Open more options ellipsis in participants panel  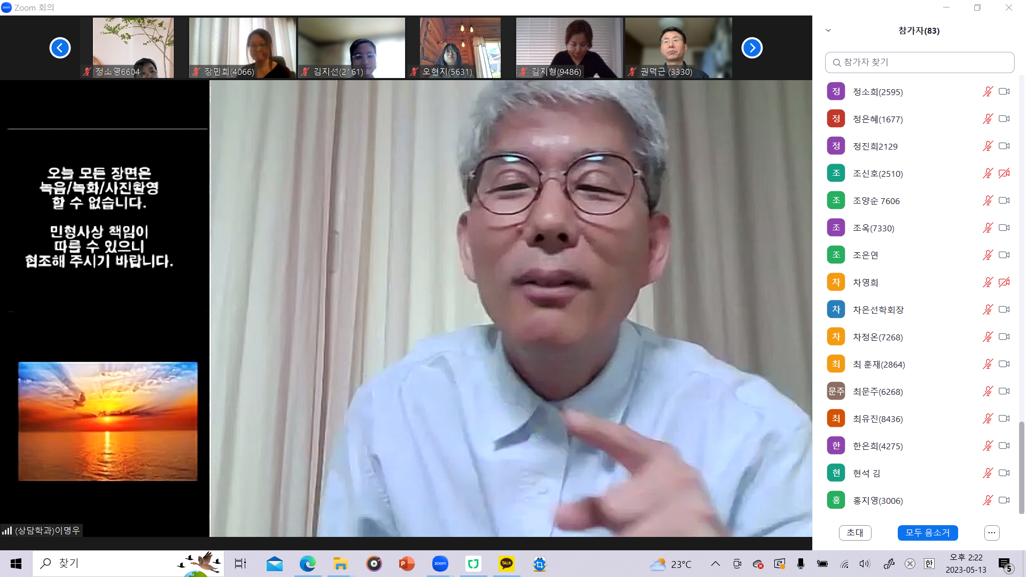(992, 533)
